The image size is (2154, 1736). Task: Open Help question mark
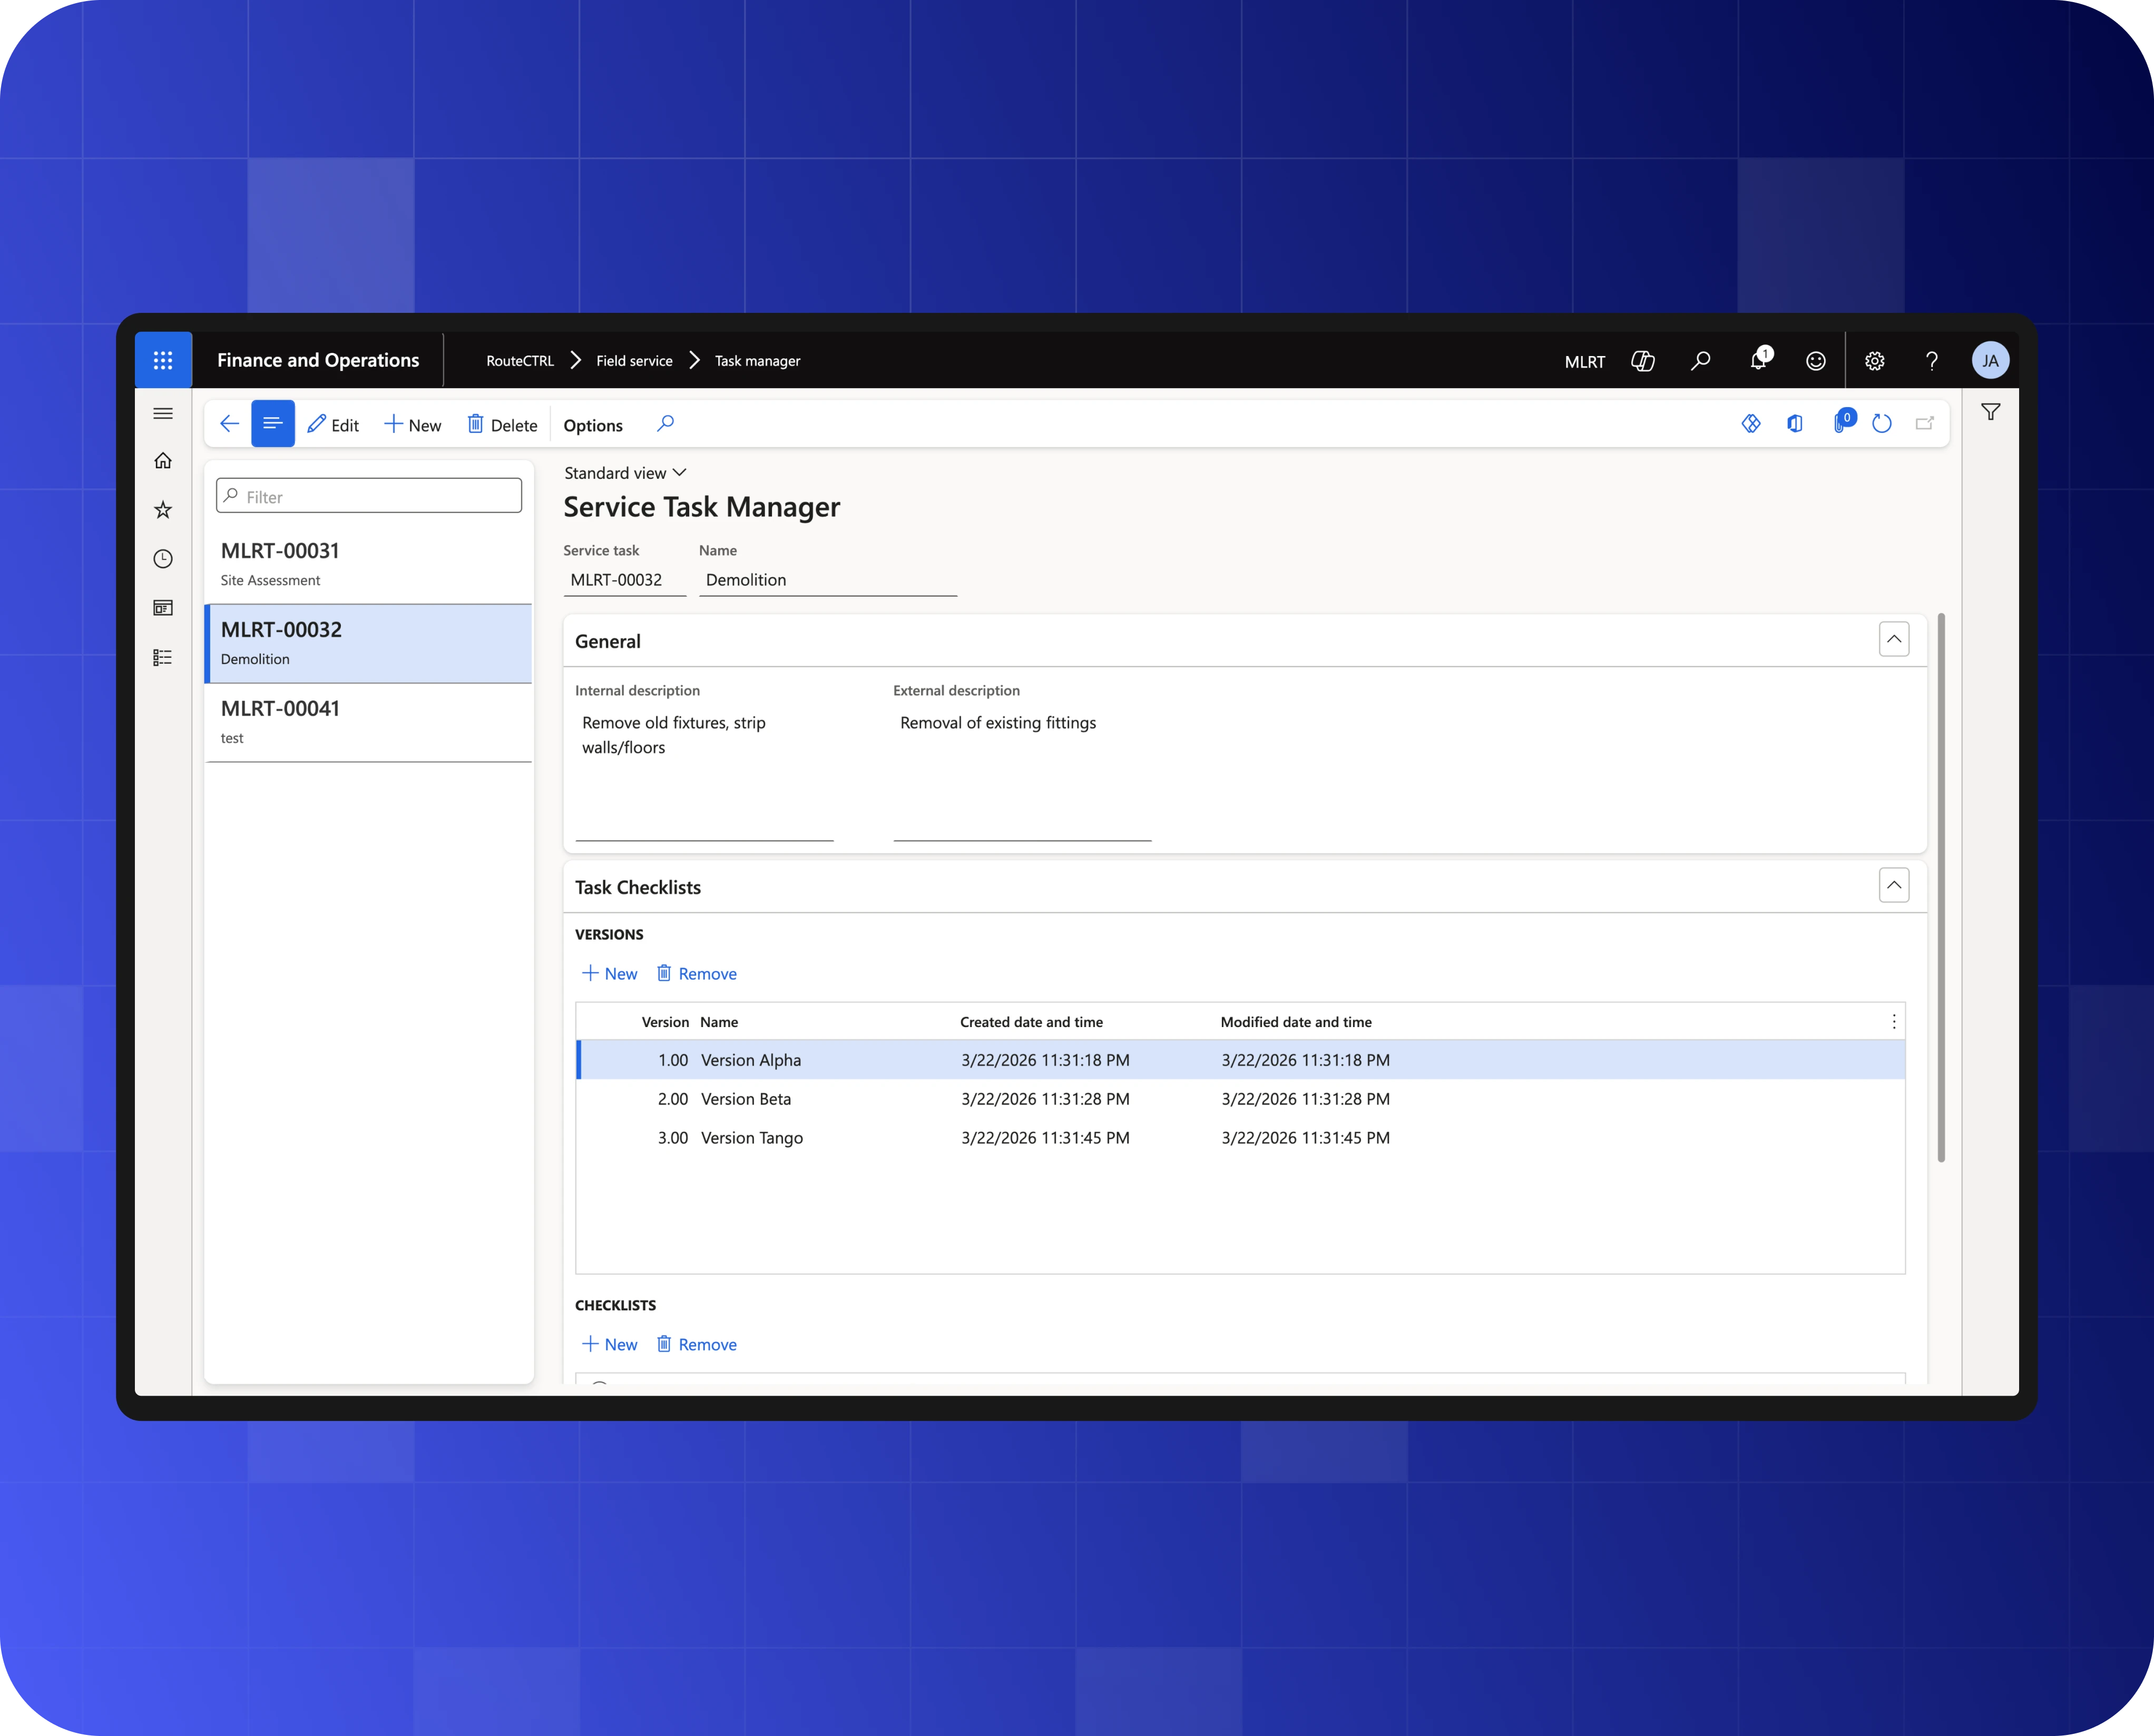(1932, 361)
